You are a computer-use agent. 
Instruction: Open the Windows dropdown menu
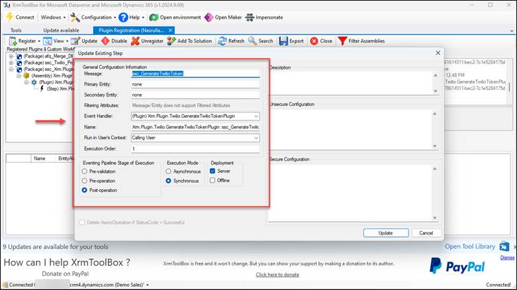click(54, 17)
